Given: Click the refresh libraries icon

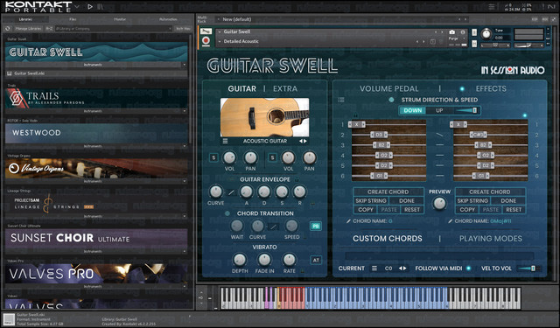Looking at the screenshot, I should point(8,29).
